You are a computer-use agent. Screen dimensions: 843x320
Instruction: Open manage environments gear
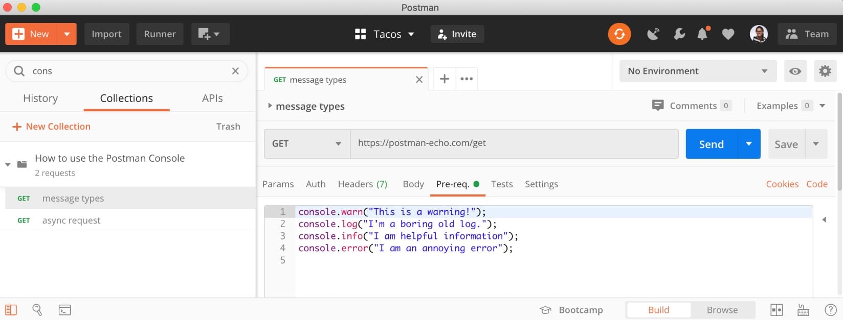point(825,71)
